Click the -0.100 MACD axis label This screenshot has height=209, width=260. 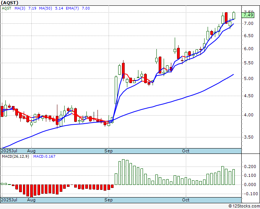(x=250, y=194)
